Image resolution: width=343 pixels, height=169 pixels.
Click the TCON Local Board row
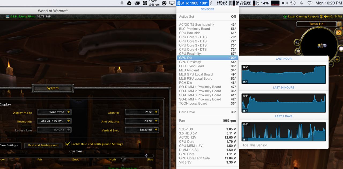[x=208, y=103]
